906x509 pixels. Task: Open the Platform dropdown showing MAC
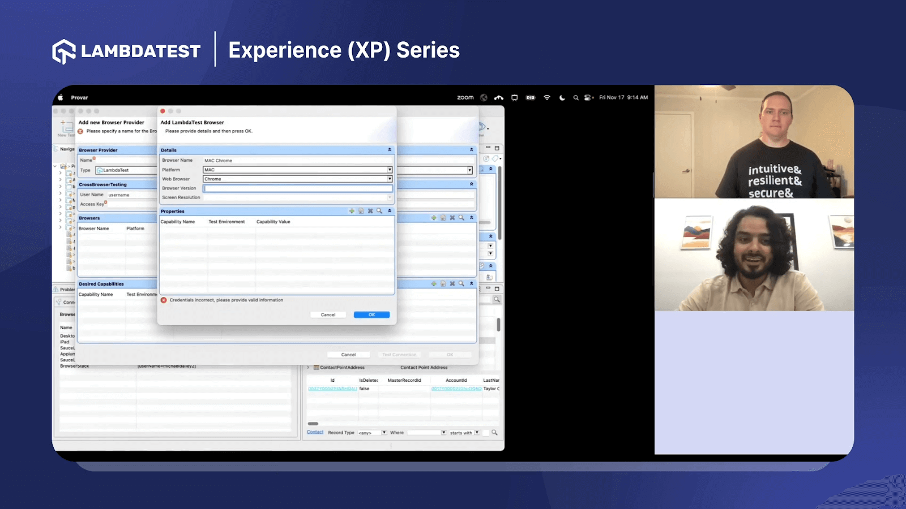(390, 170)
